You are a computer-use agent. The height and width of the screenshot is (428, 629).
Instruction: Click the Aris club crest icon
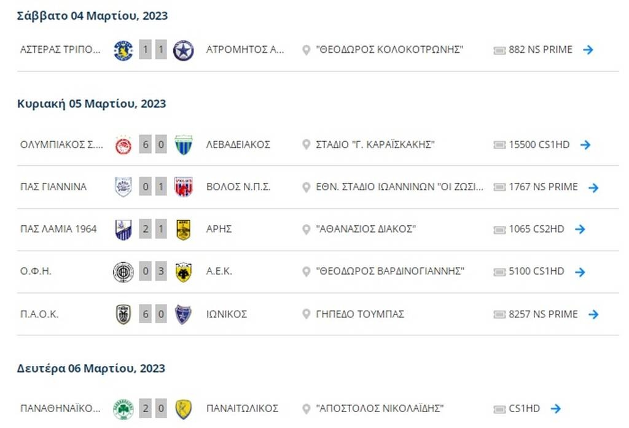point(183,228)
